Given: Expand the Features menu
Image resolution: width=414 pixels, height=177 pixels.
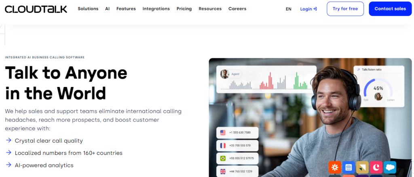Looking at the screenshot, I should coord(126,9).
